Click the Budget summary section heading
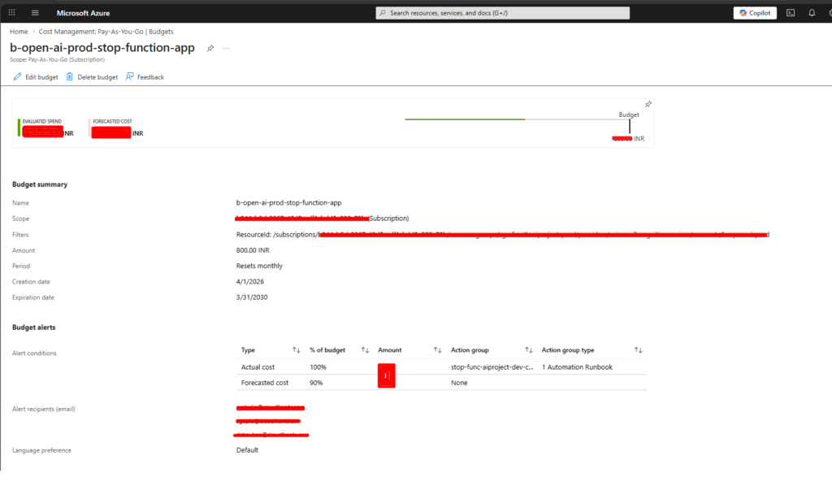This screenshot has width=832, height=503. pos(40,184)
